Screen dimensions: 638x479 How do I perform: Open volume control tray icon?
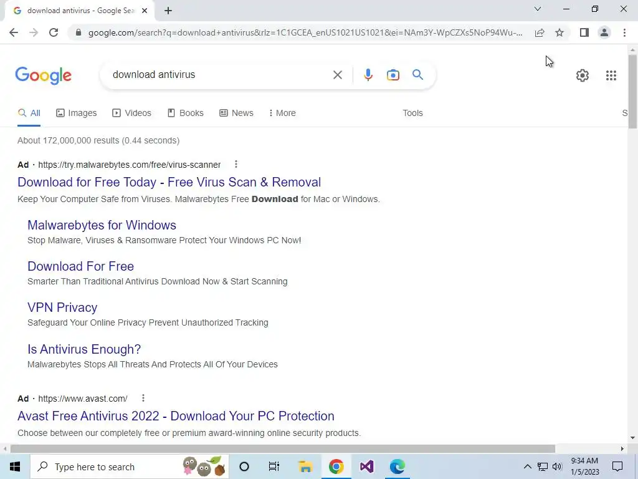(x=557, y=467)
